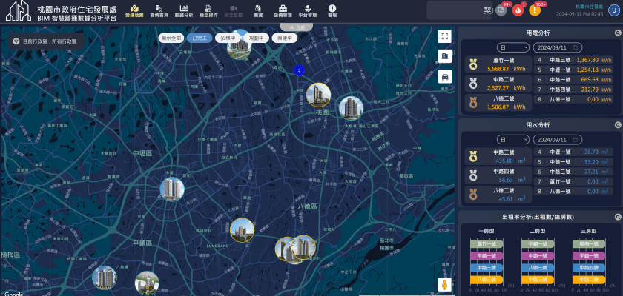623x296 pixels.
Task: Toggle the 招標中 tendering filter
Action: click(x=226, y=37)
